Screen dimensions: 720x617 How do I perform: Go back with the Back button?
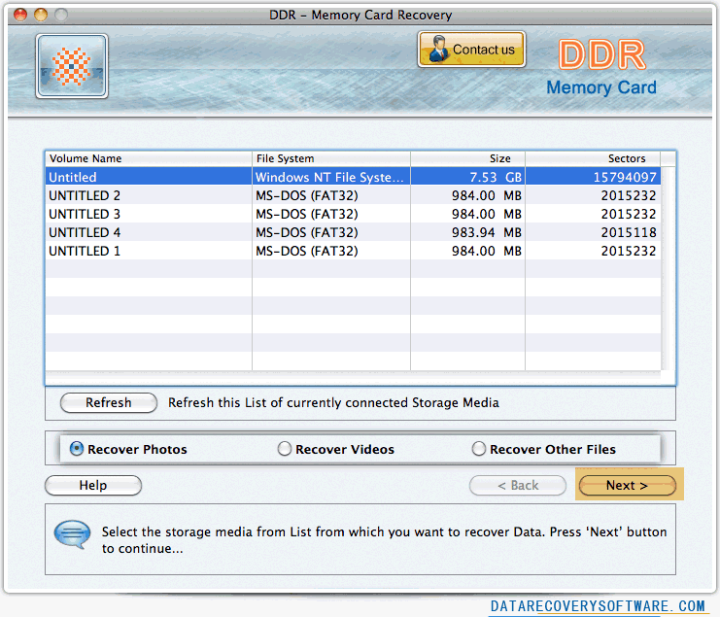[x=518, y=485]
